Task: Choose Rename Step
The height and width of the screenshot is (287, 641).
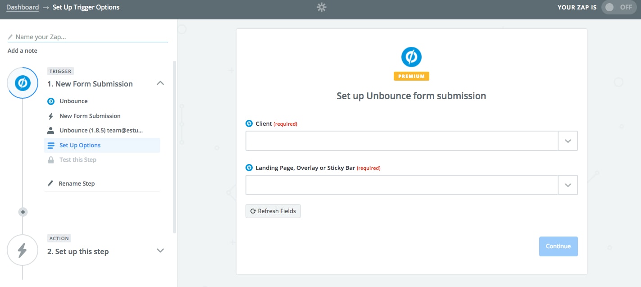Action: 77,183
